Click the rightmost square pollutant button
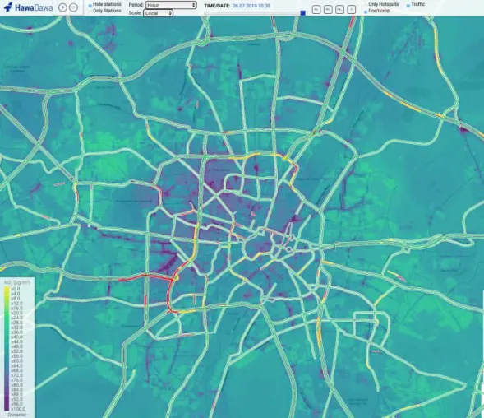Viewport: 484px width, 418px height. tap(351, 10)
